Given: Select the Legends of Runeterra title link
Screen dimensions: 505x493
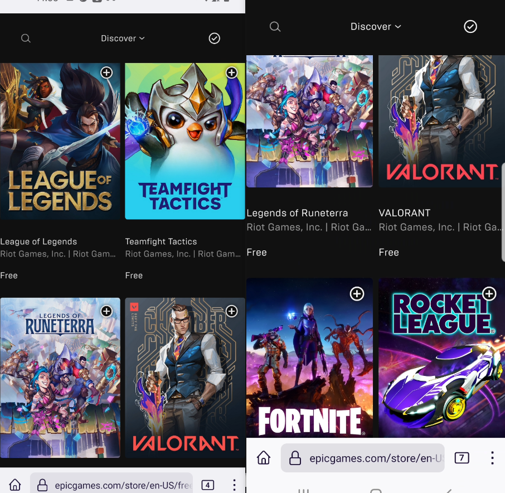Looking at the screenshot, I should pos(297,213).
